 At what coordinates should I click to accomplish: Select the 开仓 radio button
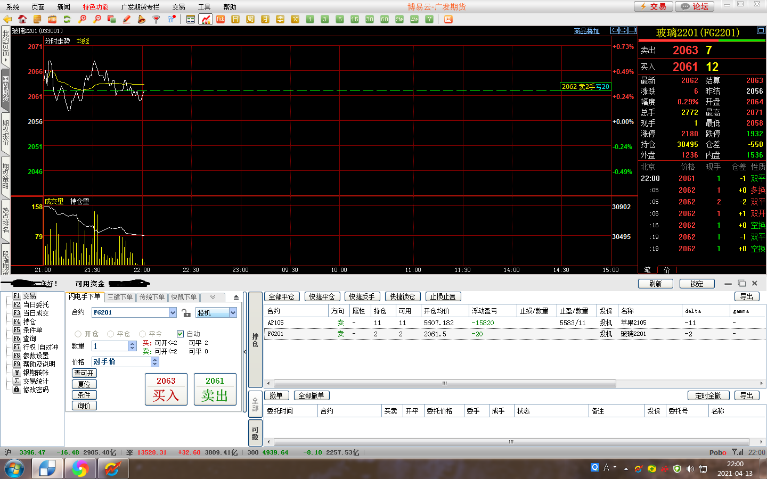pyautogui.click(x=78, y=334)
